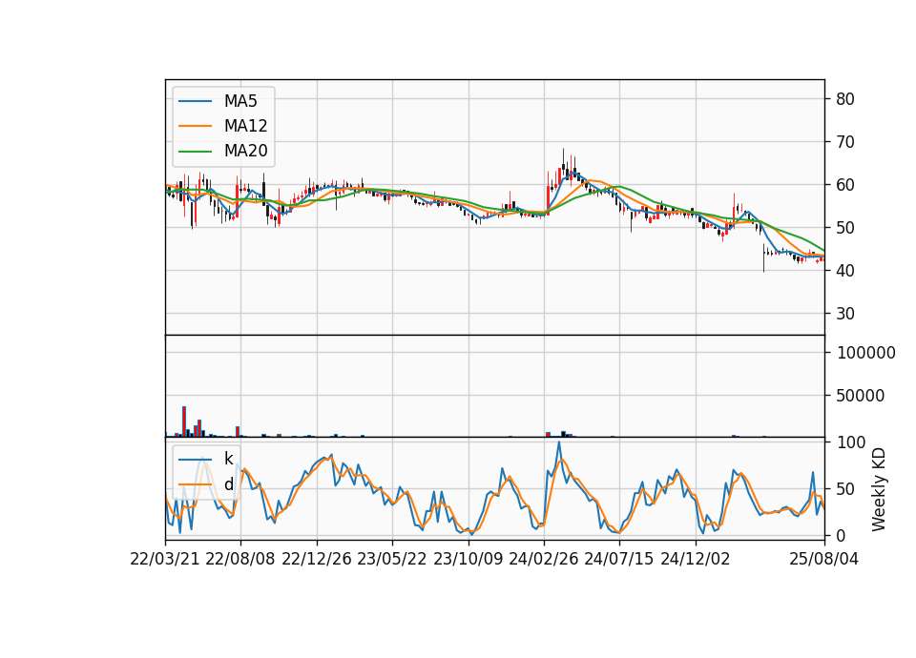Click the 22/12/26 date label
This screenshot has height=658, width=916.
pyautogui.click(x=317, y=559)
